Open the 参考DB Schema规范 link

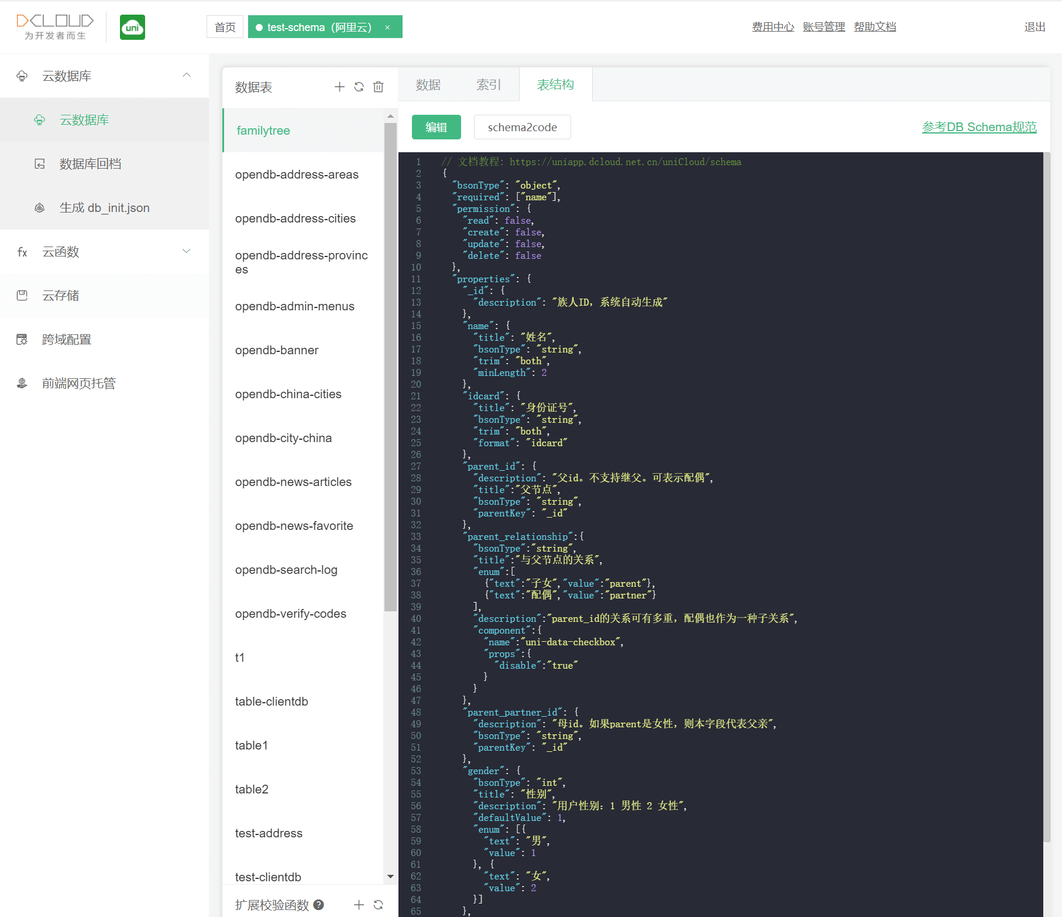click(979, 127)
